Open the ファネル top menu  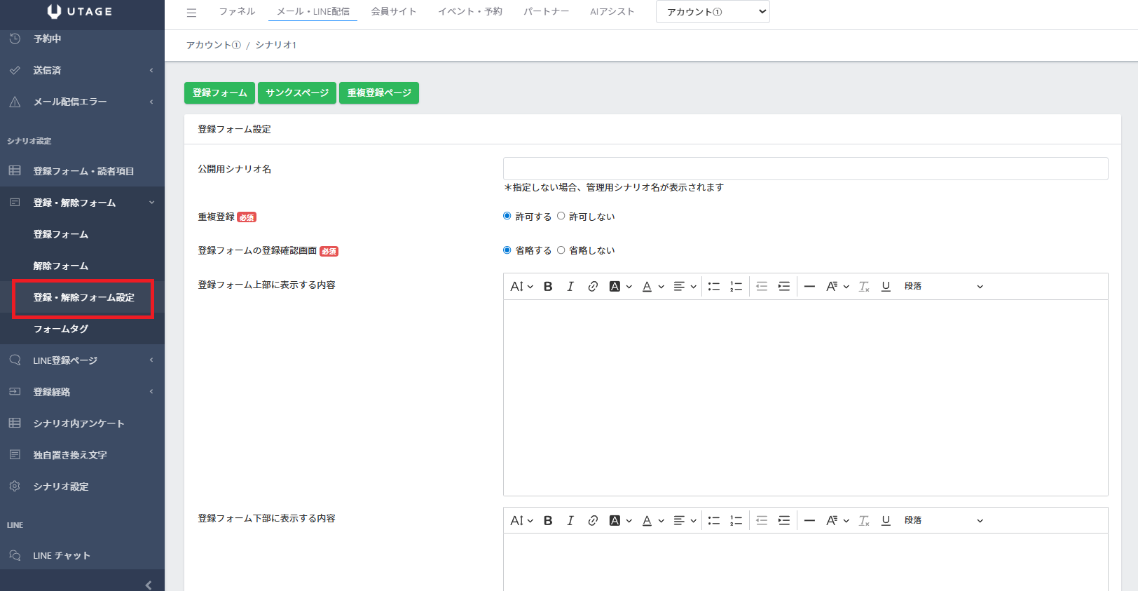237,11
